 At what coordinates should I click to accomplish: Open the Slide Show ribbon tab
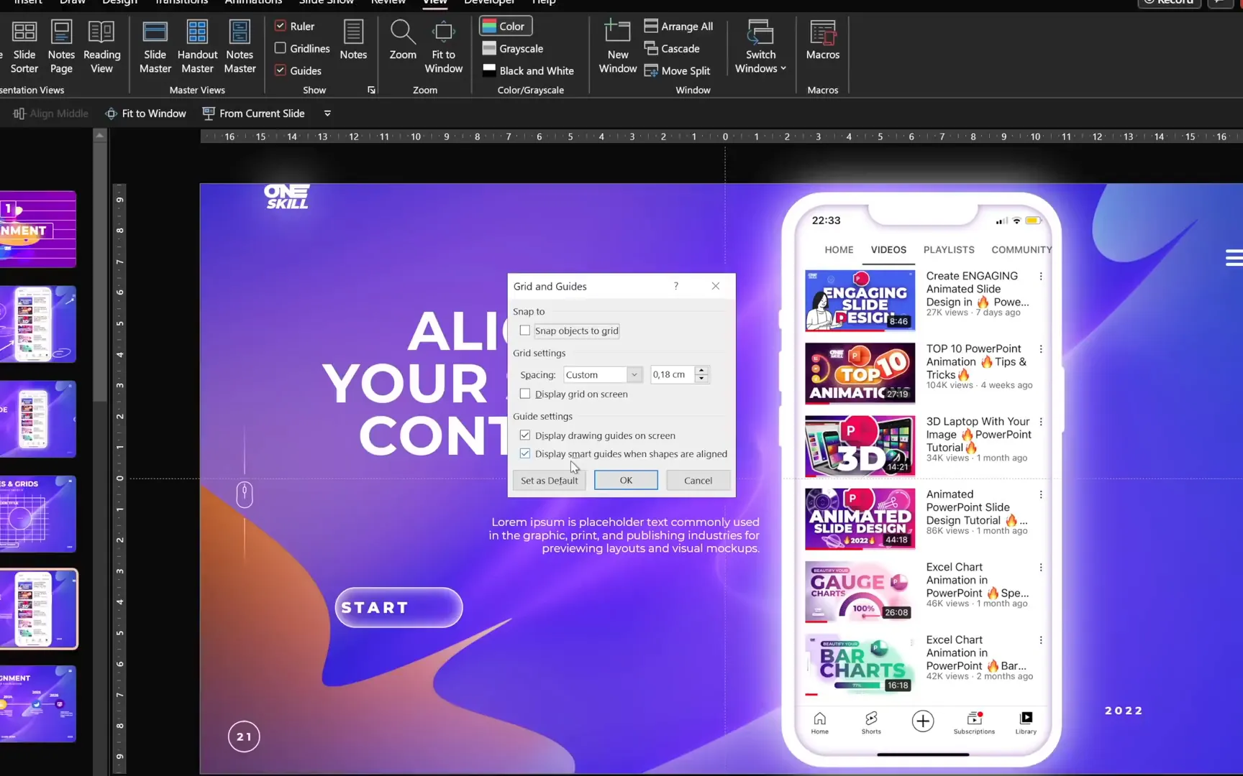click(327, 2)
